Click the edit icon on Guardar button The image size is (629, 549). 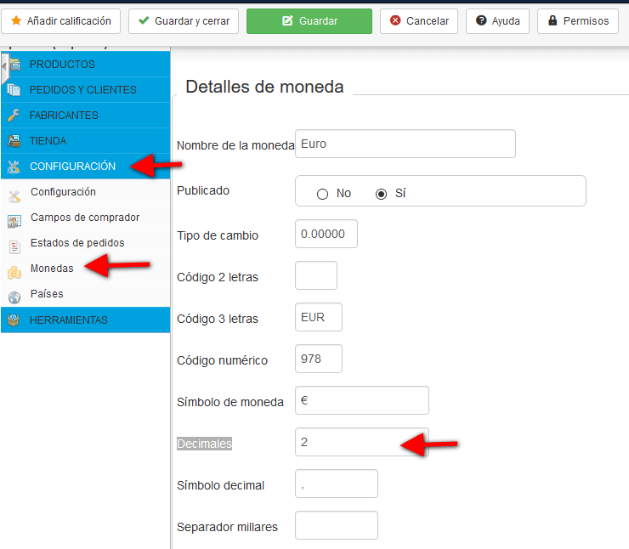(x=287, y=20)
